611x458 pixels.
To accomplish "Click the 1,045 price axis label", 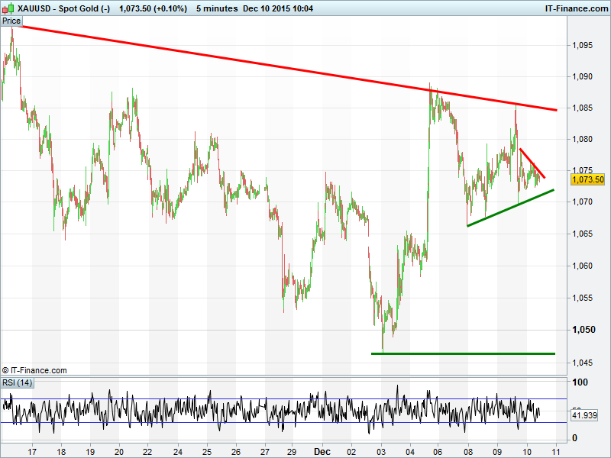I will click(x=582, y=363).
